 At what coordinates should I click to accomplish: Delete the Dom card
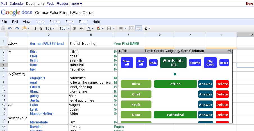click(222, 115)
